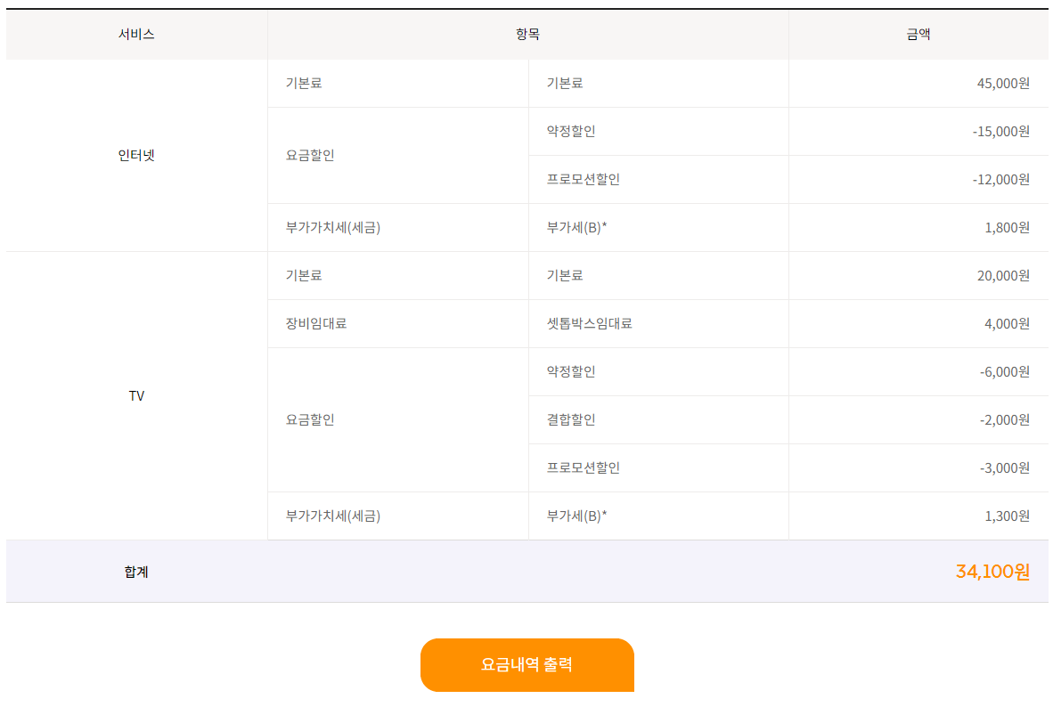
Task: Select the TV service cell
Action: point(136,395)
